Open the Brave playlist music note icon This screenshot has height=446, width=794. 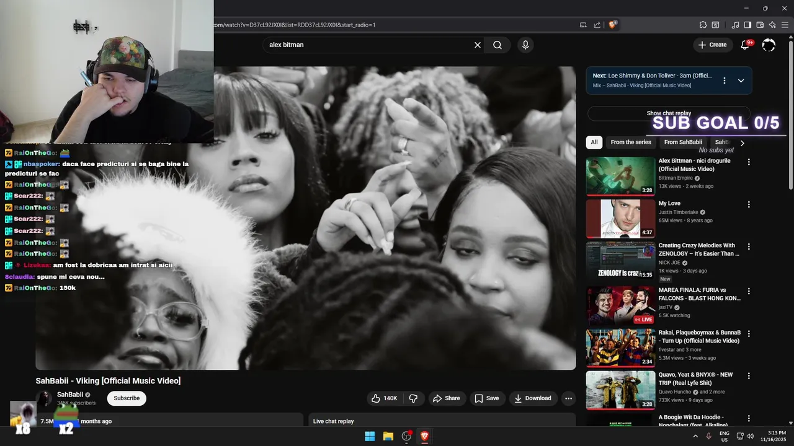coord(736,25)
